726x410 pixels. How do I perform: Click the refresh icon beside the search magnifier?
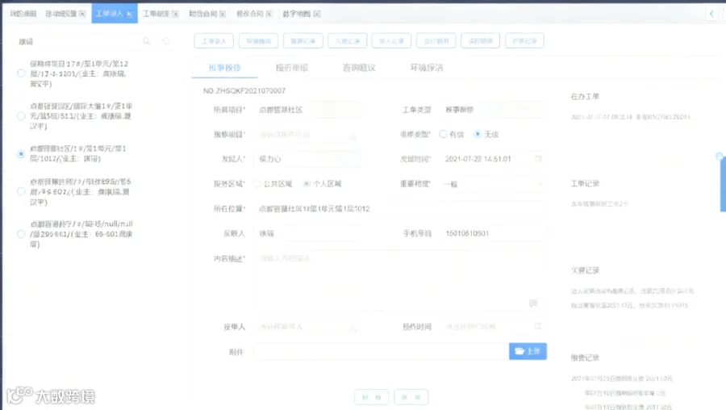(x=165, y=41)
